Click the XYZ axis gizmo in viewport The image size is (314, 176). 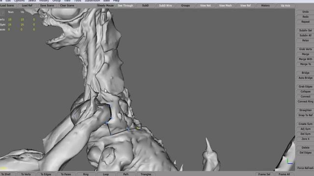290,161
